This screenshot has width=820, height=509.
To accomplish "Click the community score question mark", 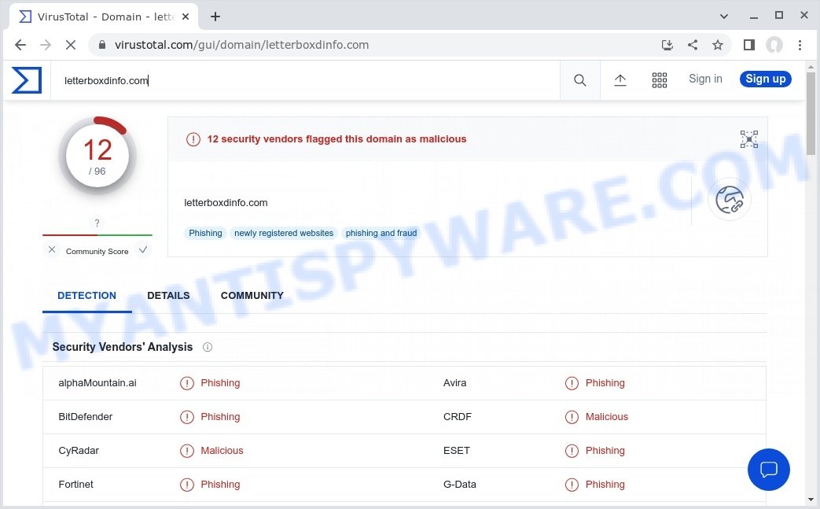I will point(97,223).
